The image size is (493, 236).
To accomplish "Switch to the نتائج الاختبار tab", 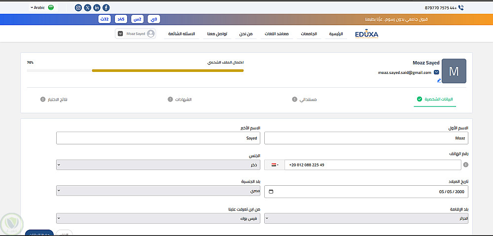I will click(x=54, y=100).
